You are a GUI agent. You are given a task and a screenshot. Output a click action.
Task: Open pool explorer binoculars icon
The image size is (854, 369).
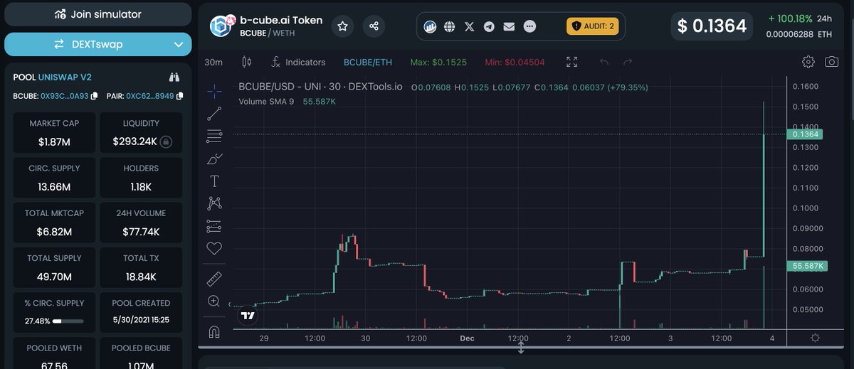pos(174,77)
